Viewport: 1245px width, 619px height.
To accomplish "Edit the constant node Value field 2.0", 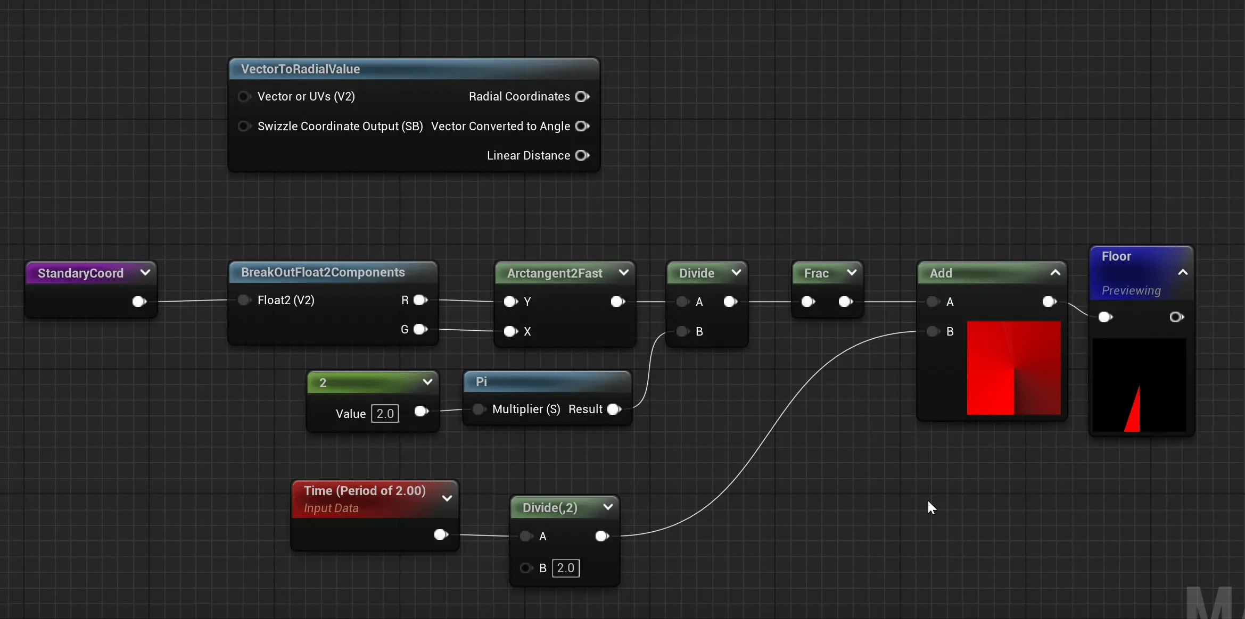I will pos(385,414).
